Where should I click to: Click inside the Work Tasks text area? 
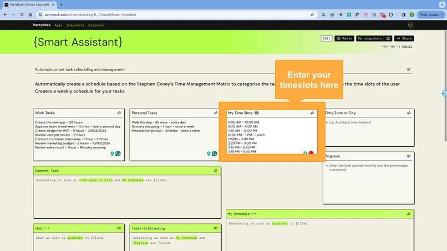79,138
